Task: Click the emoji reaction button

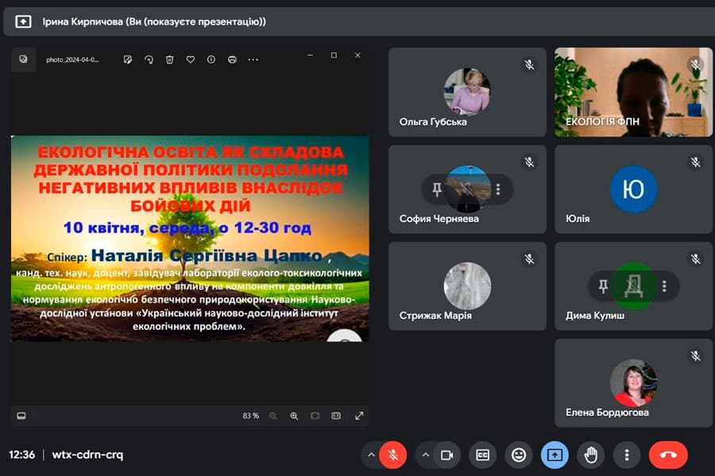Action: [519, 455]
